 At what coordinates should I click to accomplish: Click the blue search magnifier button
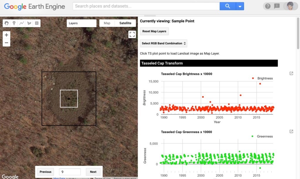pyautogui.click(x=228, y=6)
